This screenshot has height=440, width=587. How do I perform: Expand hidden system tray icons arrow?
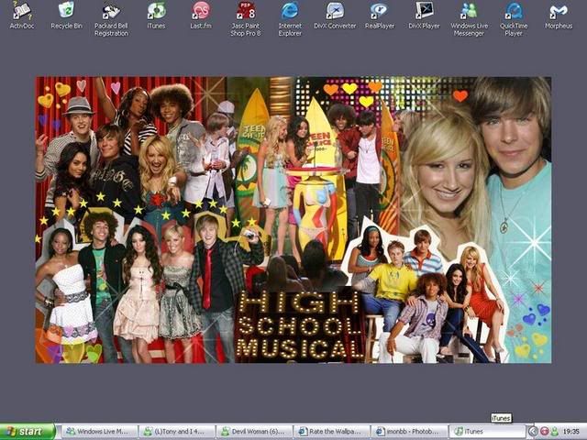[x=533, y=431]
